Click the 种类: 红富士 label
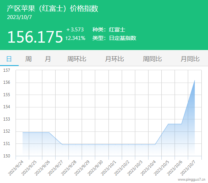 (x=109, y=29)
